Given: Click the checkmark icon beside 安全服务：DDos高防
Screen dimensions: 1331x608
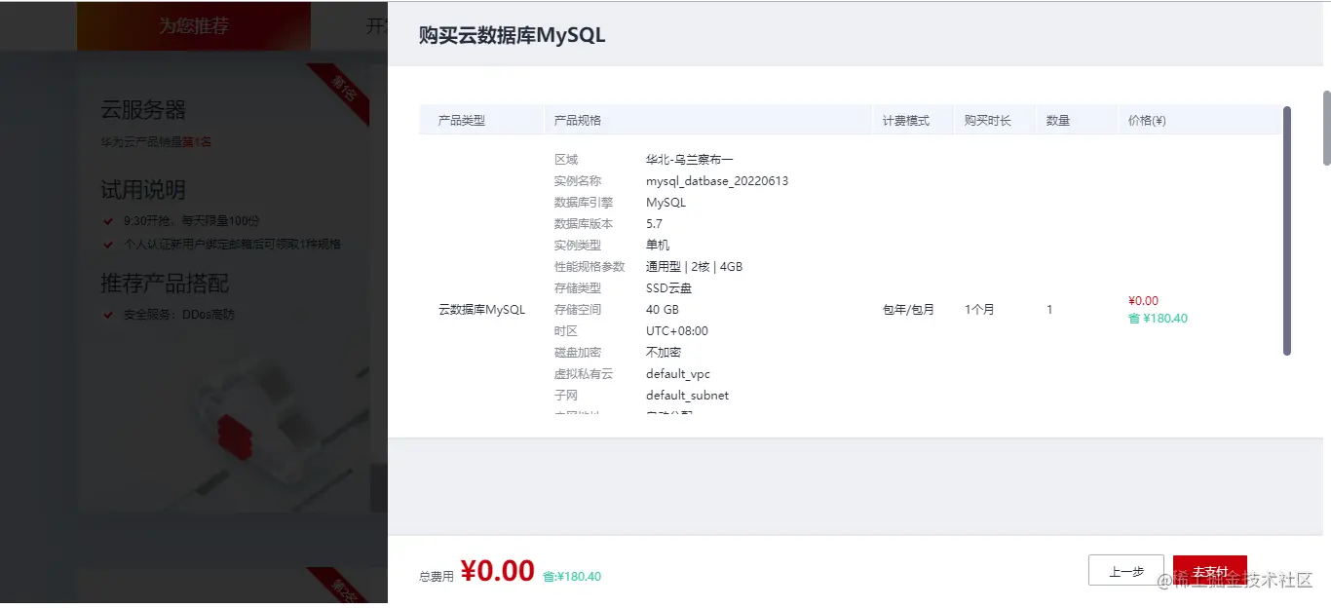Looking at the screenshot, I should [x=109, y=315].
